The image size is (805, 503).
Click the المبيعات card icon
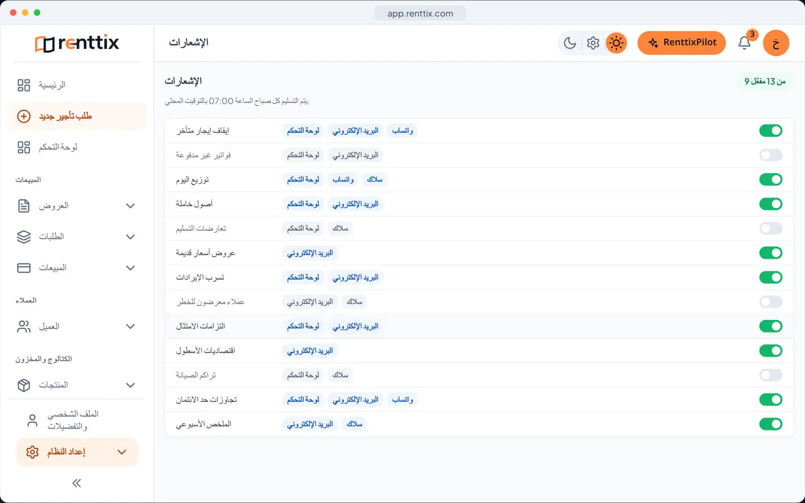point(24,268)
